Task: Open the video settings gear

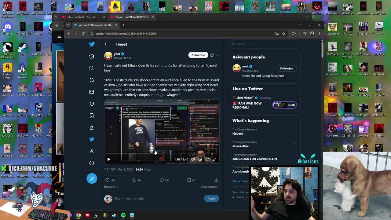Action: click(200, 159)
